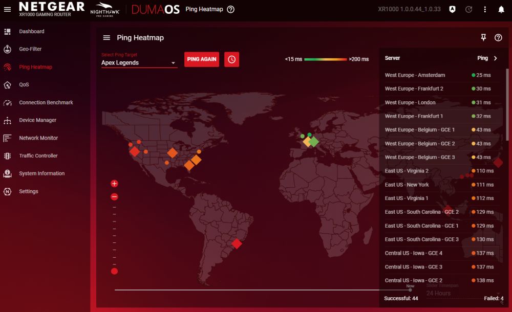
Task: Click the shield icon in the top bar
Action: pos(452,10)
